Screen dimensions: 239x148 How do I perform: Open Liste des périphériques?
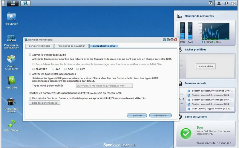tap(44, 103)
